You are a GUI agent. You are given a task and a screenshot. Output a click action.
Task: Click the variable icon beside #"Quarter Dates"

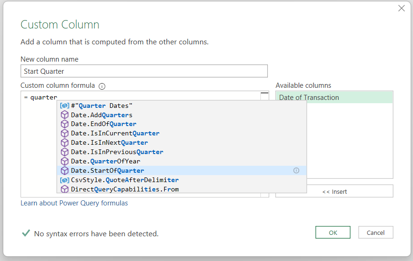pyautogui.click(x=64, y=106)
